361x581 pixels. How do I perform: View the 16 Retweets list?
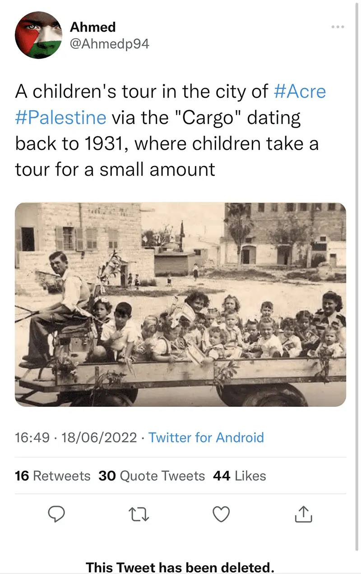pos(52,475)
